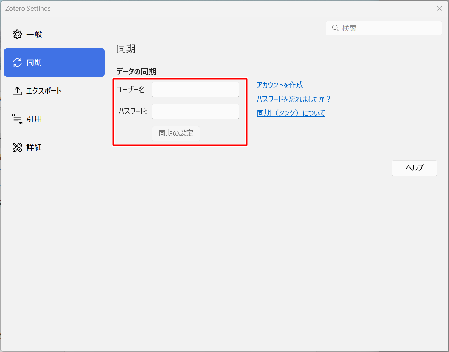Focus the ユーザー名 input field

195,89
